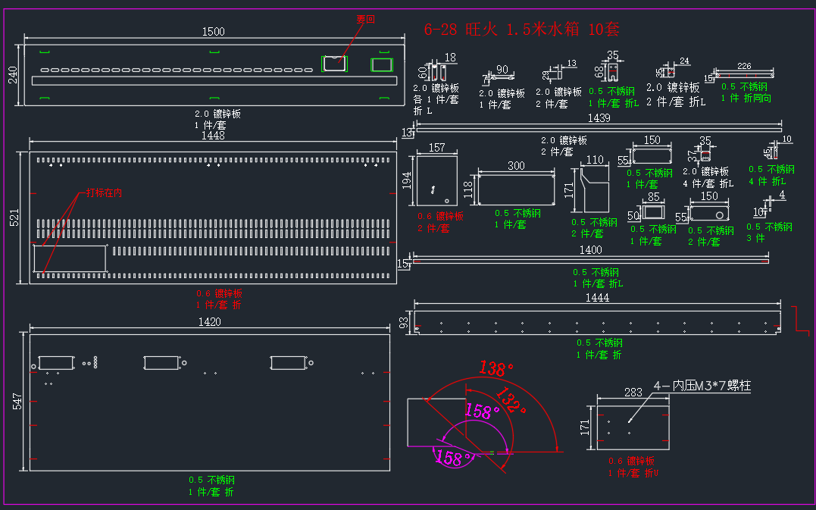Image resolution: width=816 pixels, height=510 pixels.
Task: Click the 226 dimension on the top-right part
Action: (x=744, y=66)
